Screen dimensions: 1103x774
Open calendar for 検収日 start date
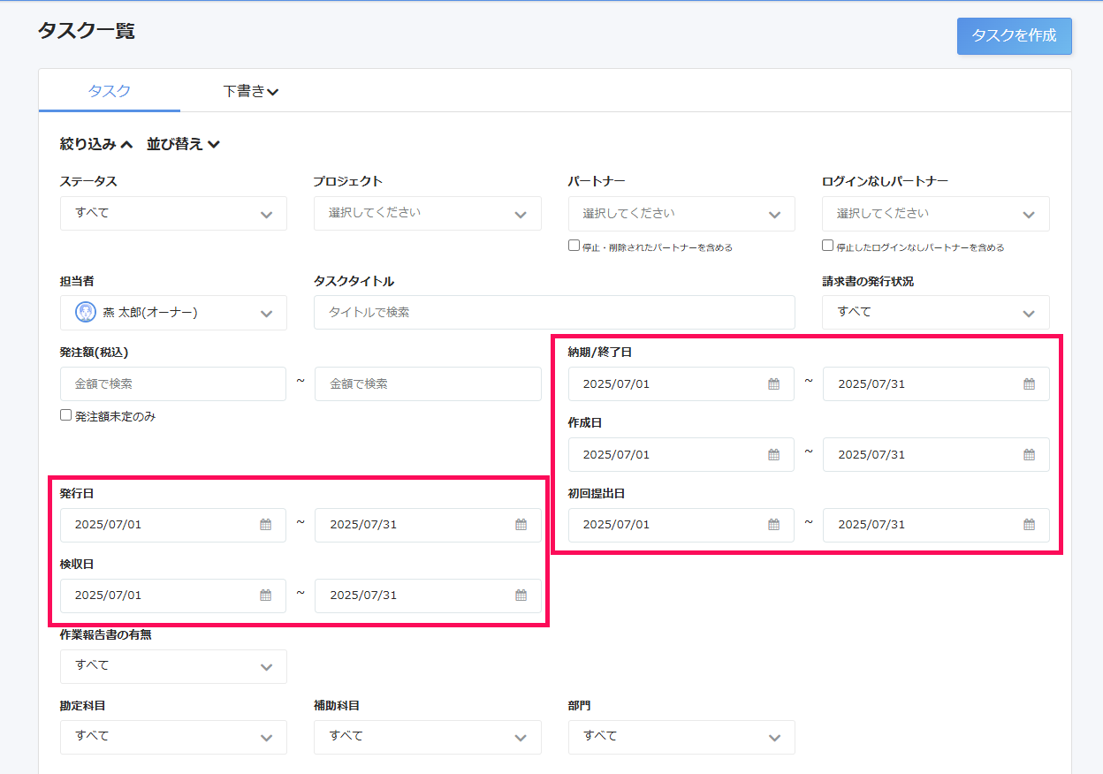266,596
